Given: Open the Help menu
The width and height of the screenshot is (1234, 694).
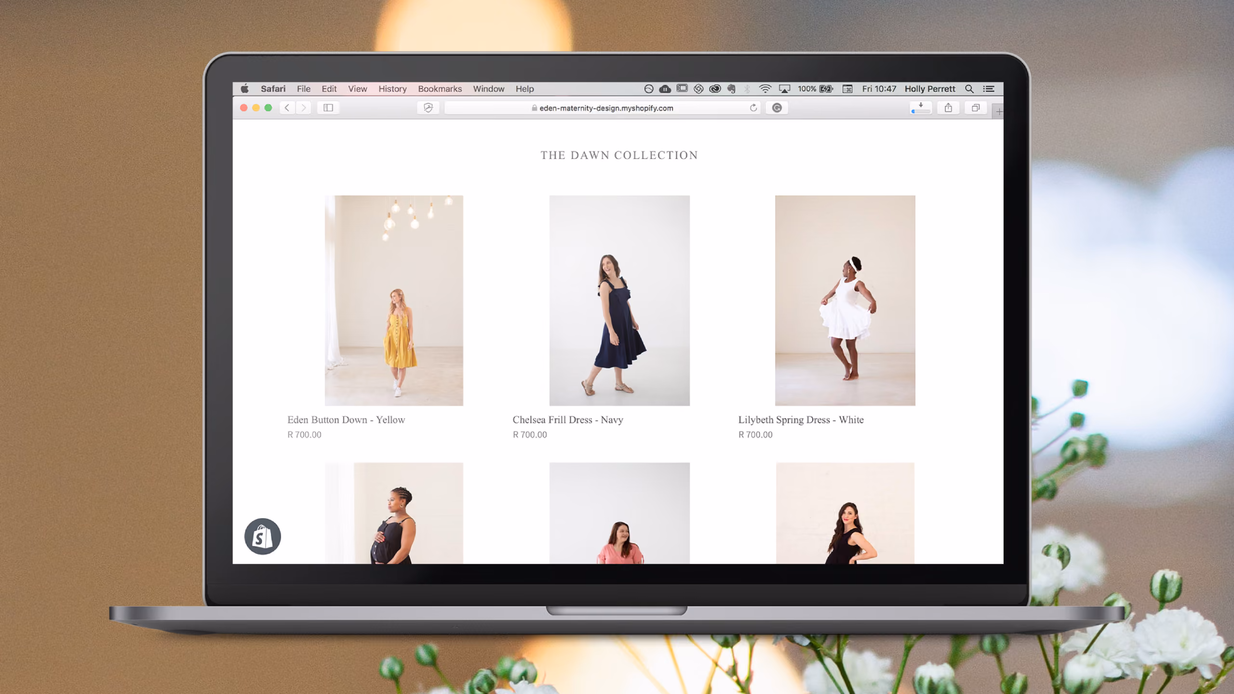Looking at the screenshot, I should [x=525, y=89].
